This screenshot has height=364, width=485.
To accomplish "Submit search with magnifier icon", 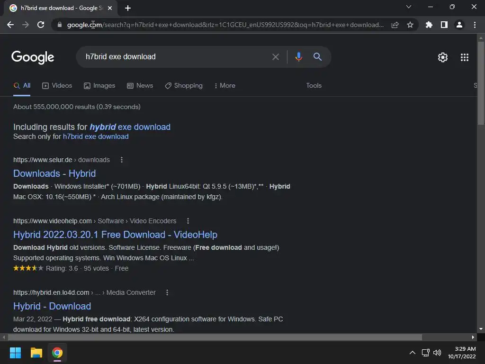I will coord(317,57).
